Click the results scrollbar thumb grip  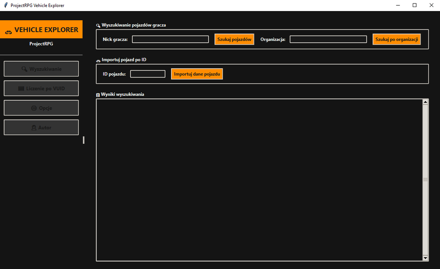click(425, 180)
